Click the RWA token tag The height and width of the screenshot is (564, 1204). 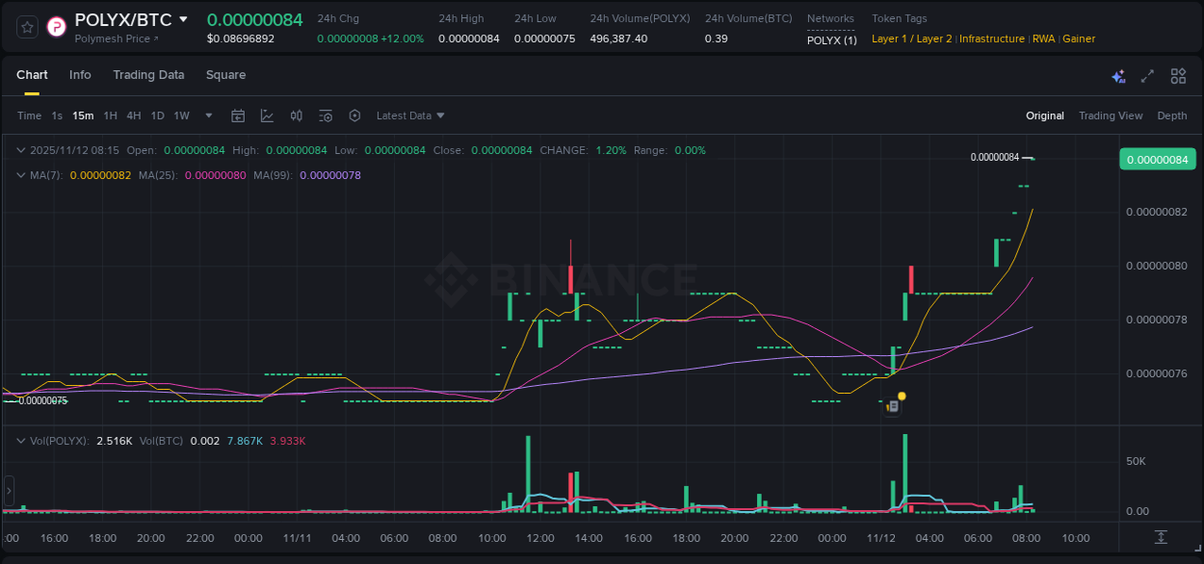coord(1044,38)
